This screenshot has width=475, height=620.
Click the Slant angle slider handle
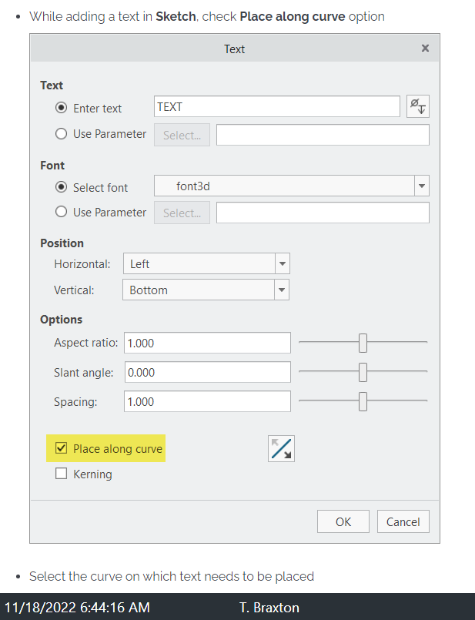point(363,372)
